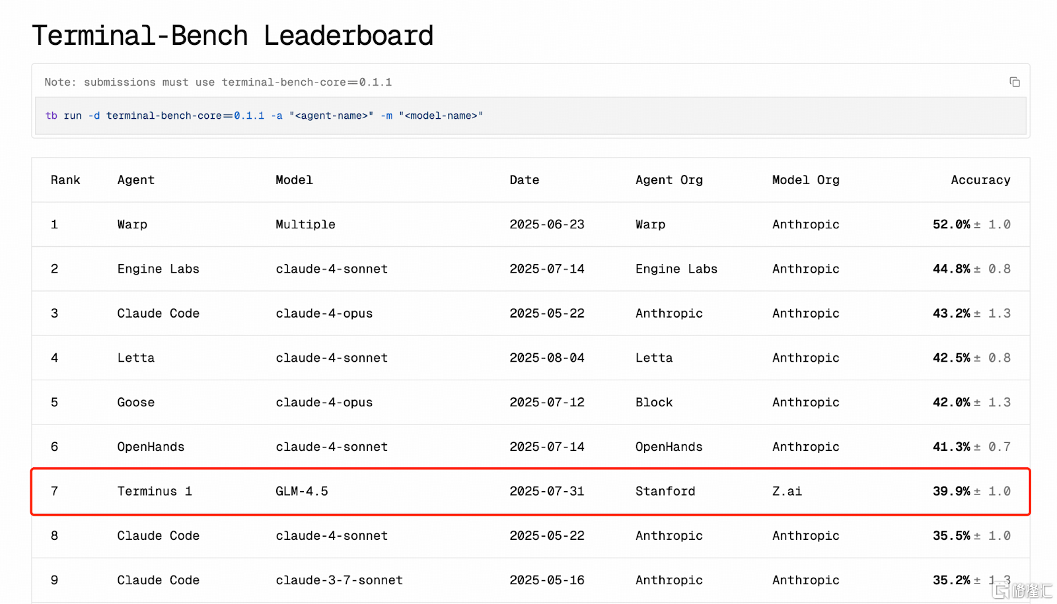This screenshot has height=604, width=1057.
Task: Click Multiple model cell in Warp row
Action: (305, 224)
